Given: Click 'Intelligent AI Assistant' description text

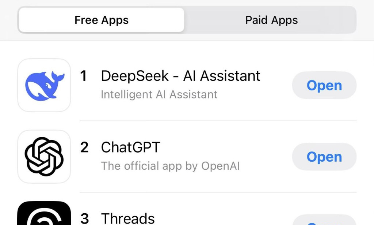Looking at the screenshot, I should pyautogui.click(x=159, y=94).
